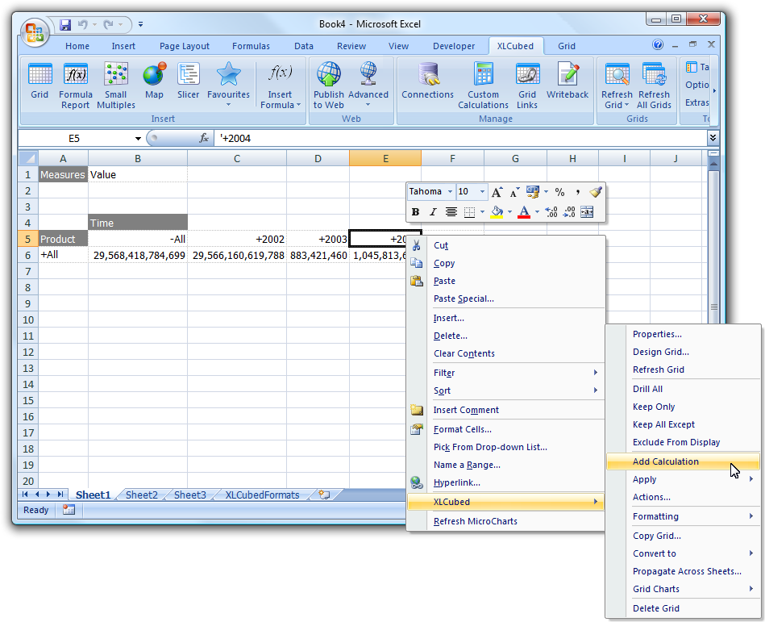This screenshot has width=765, height=622.
Task: Open the Formula Report tool
Action: point(76,86)
